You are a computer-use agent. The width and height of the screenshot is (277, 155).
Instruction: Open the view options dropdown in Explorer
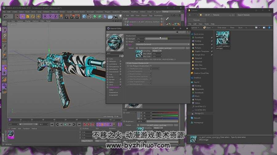point(259,28)
